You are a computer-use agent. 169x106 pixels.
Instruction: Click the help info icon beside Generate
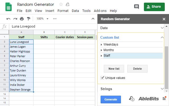point(132,99)
